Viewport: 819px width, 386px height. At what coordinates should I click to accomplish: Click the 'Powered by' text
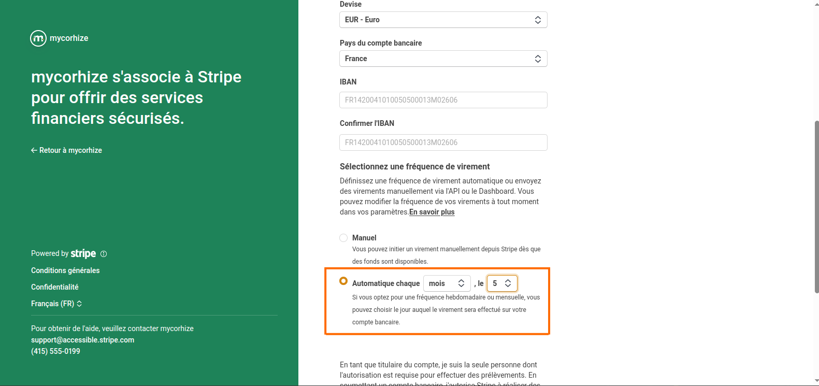click(50, 253)
